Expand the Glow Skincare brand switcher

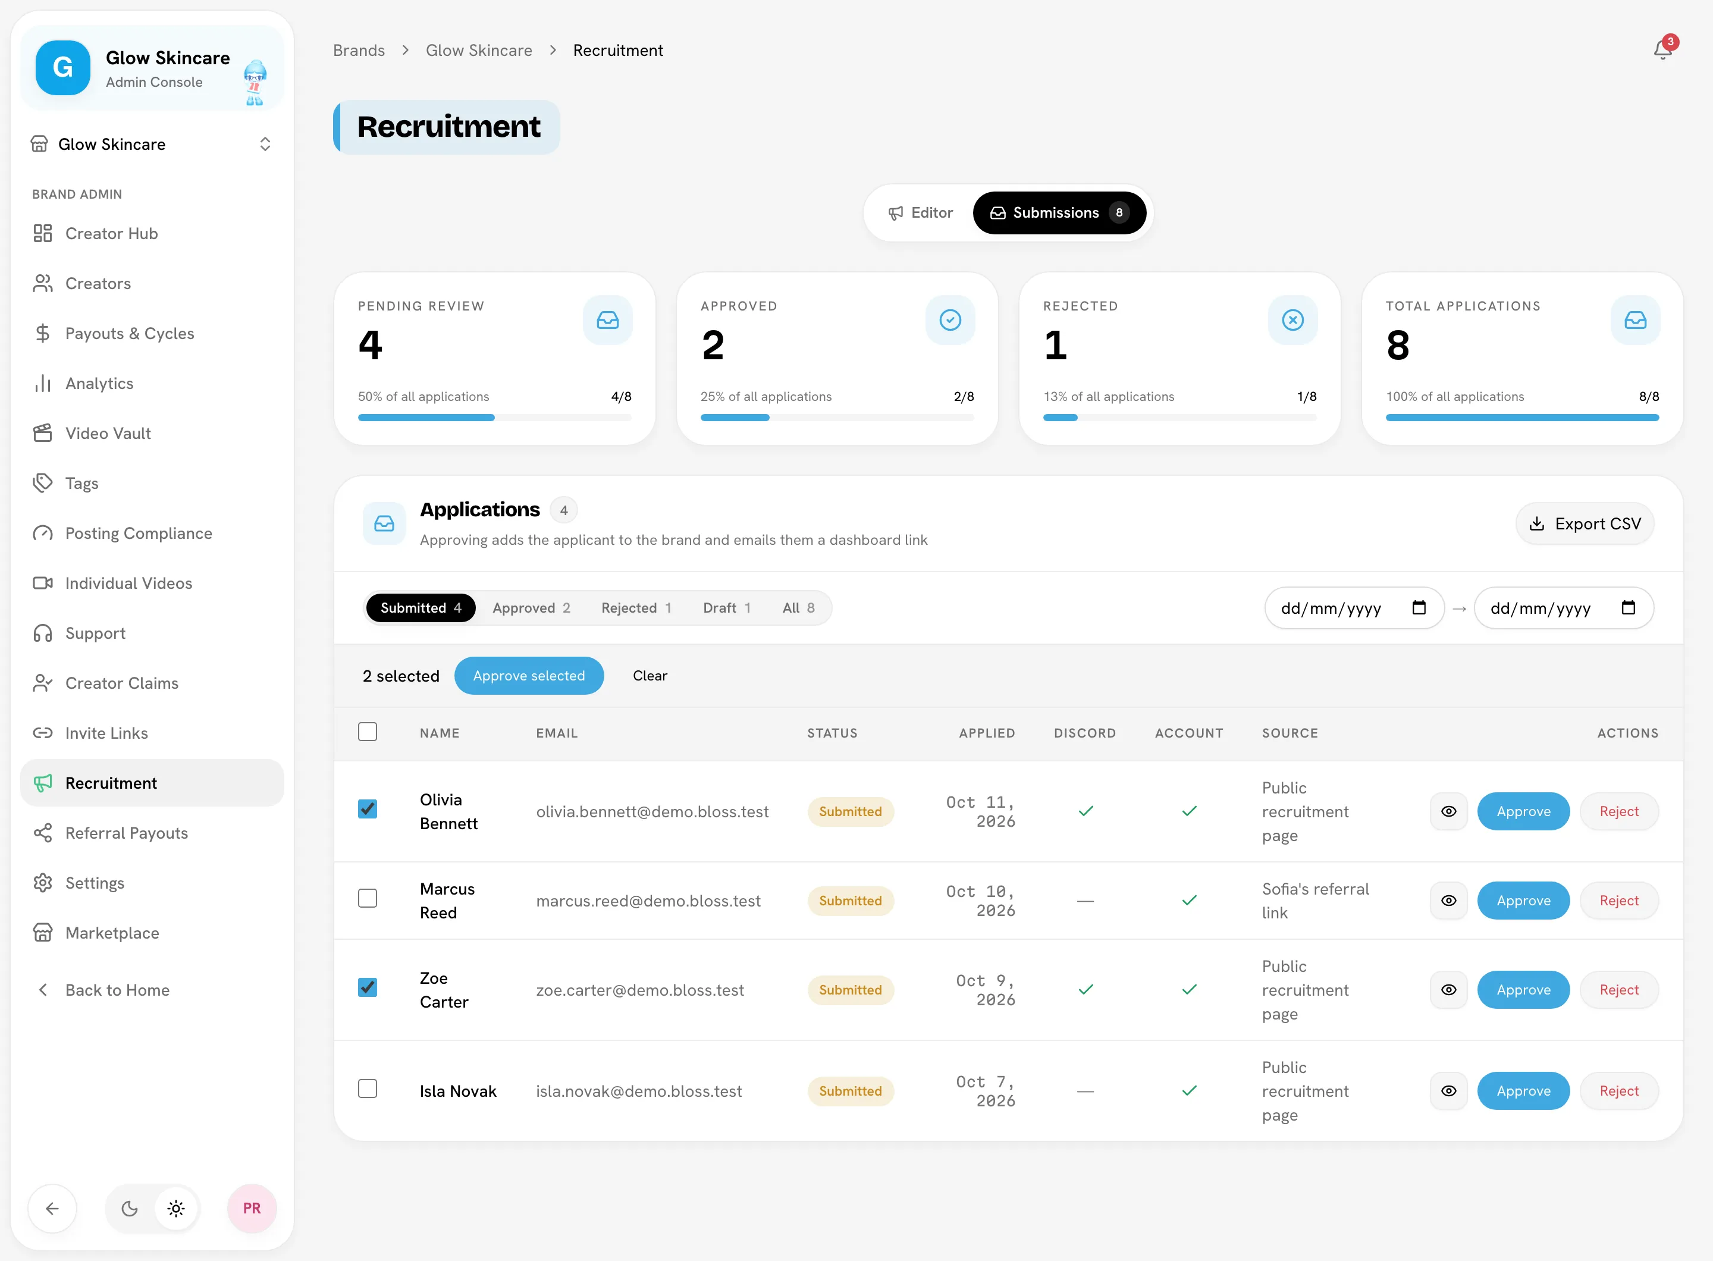[152, 145]
